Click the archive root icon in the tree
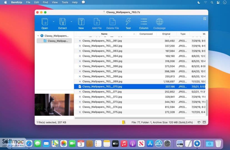 coord(42,36)
